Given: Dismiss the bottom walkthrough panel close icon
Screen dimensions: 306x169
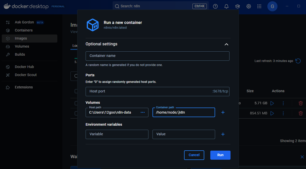Looking at the screenshot, I should pyautogui.click(x=302, y=157).
